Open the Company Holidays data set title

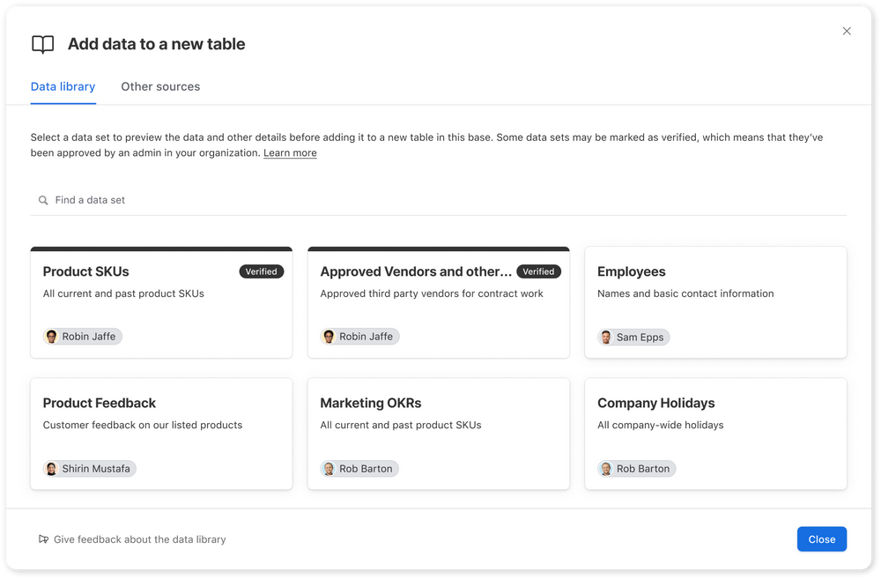(x=655, y=403)
